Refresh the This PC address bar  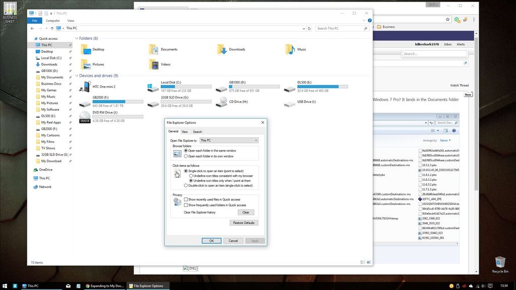click(309, 29)
